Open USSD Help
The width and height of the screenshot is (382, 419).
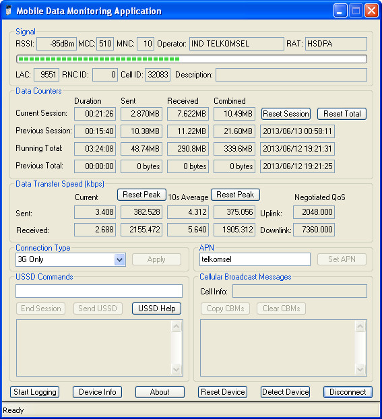point(157,309)
